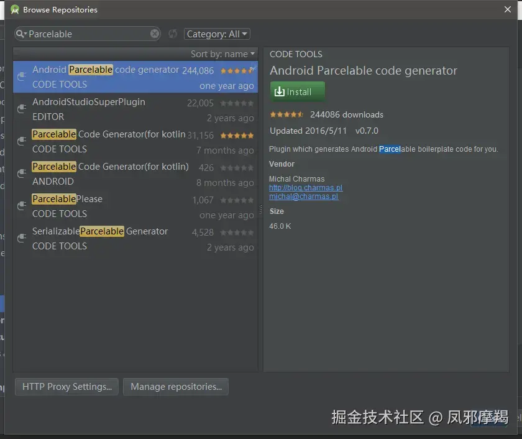
Task: Click the 4,528 download count
Action: [x=203, y=233]
